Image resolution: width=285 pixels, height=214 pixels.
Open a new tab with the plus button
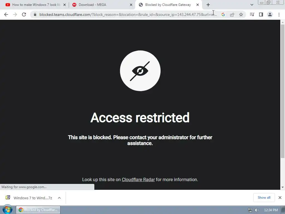tap(208, 5)
